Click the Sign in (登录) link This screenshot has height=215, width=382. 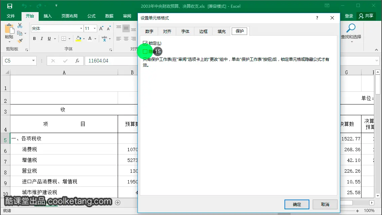coord(349,16)
